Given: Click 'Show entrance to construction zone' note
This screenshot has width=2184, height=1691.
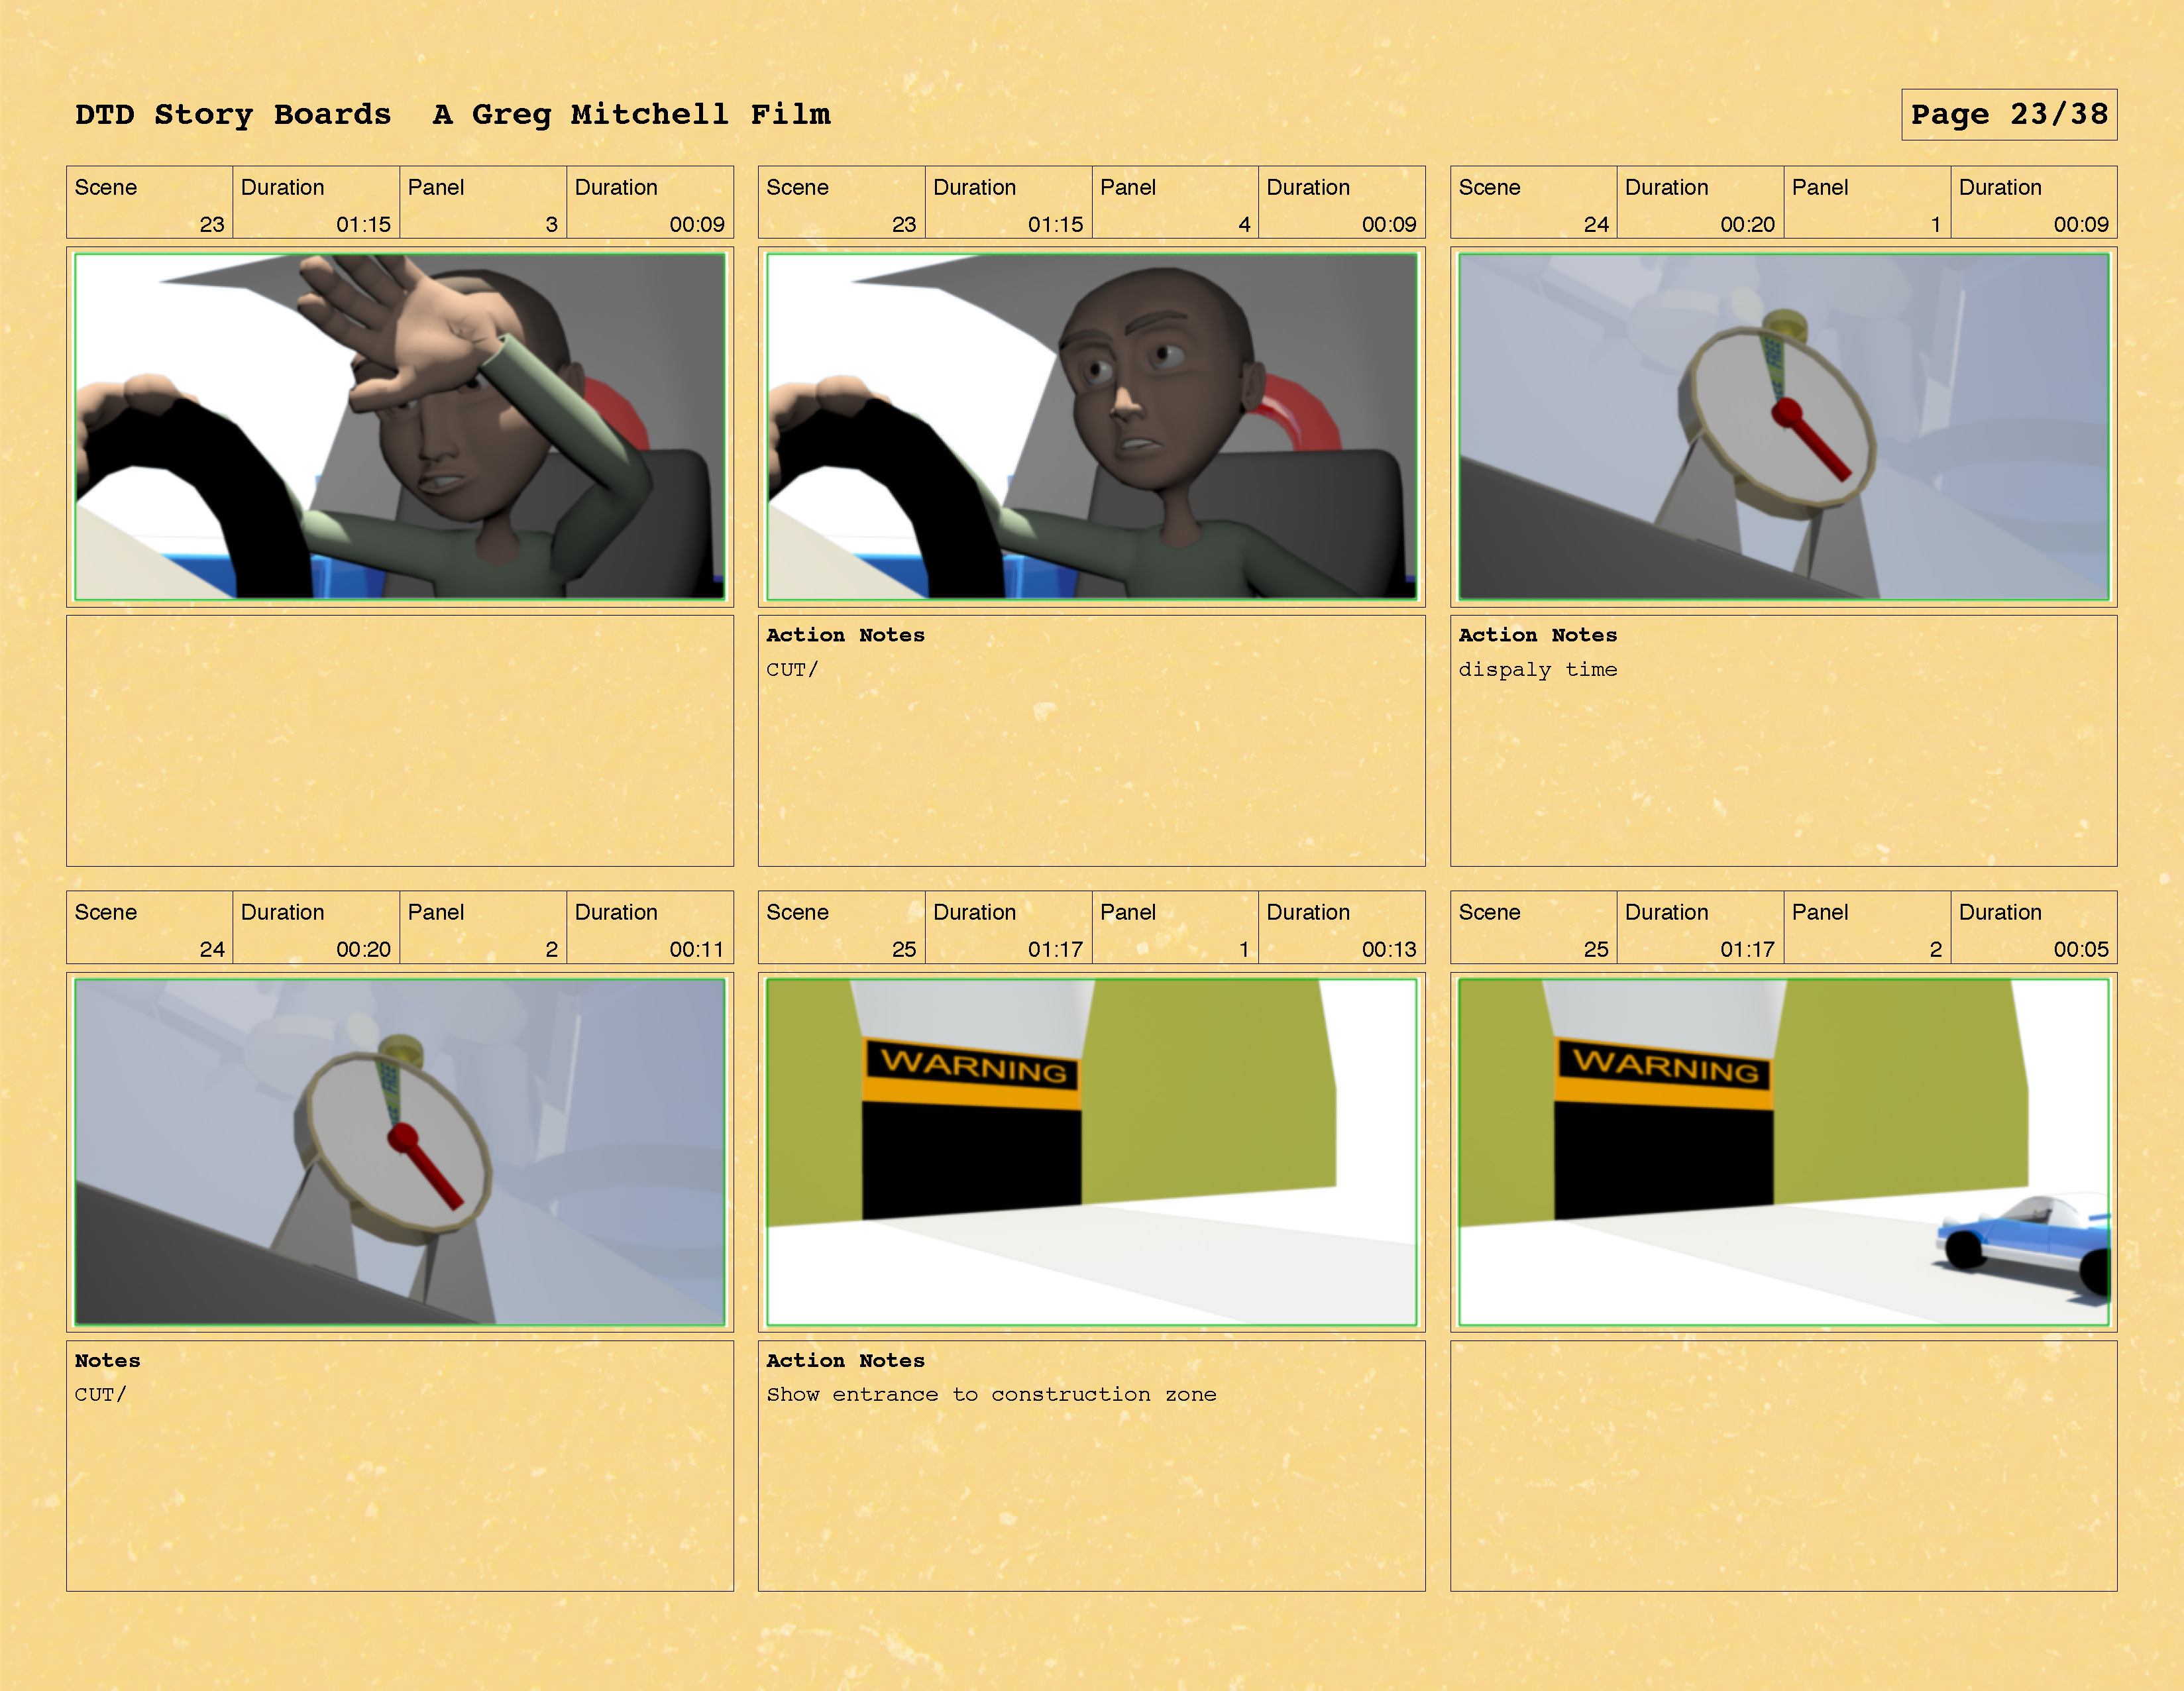Looking at the screenshot, I should click(x=991, y=1394).
